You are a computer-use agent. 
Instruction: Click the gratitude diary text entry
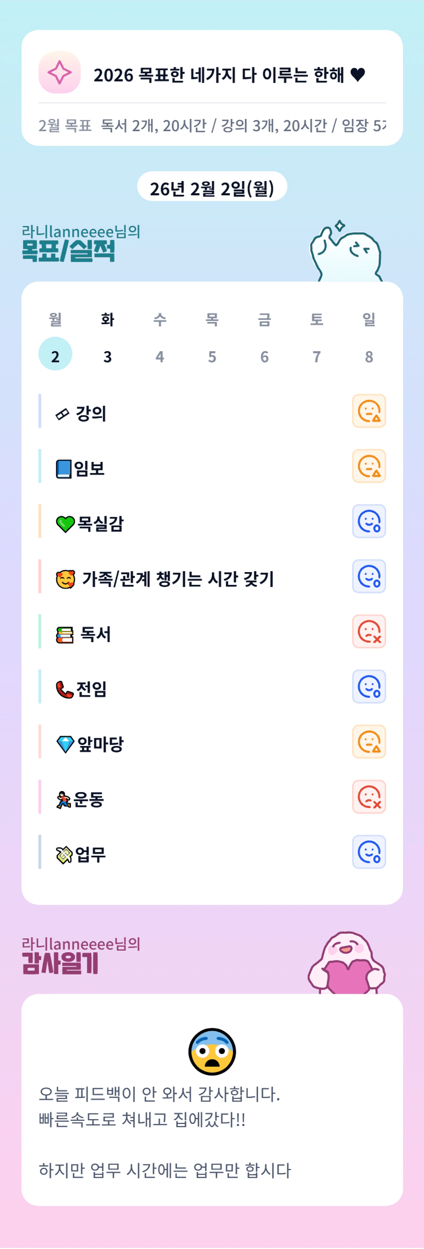tap(165, 1132)
